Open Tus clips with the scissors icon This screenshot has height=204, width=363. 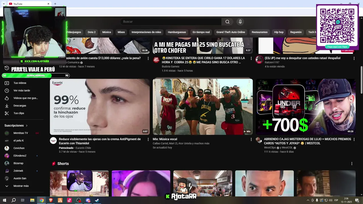tap(7, 113)
